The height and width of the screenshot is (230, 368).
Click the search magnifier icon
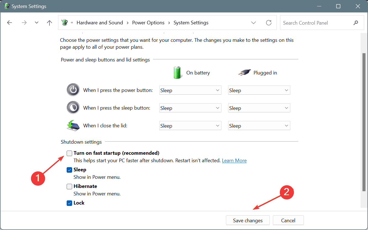point(356,23)
